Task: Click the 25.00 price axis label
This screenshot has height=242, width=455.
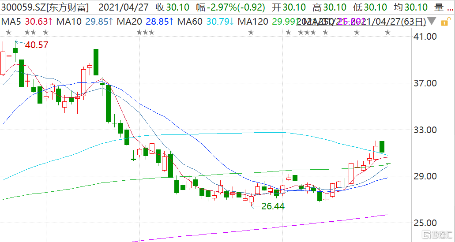Action: pyautogui.click(x=425, y=223)
